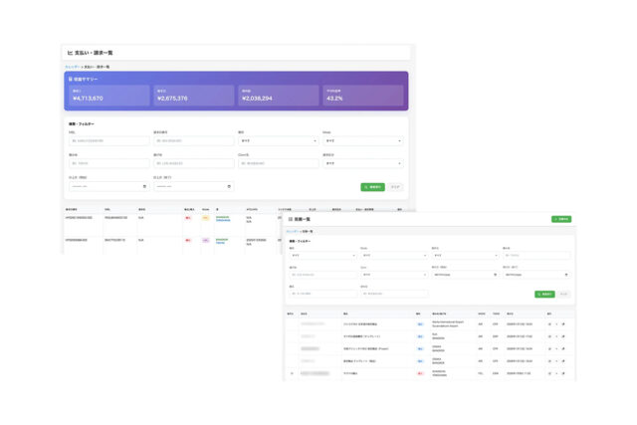The width and height of the screenshot is (637, 425).
Task: Click first action icon in Narita International Airport row
Action: (x=549, y=324)
